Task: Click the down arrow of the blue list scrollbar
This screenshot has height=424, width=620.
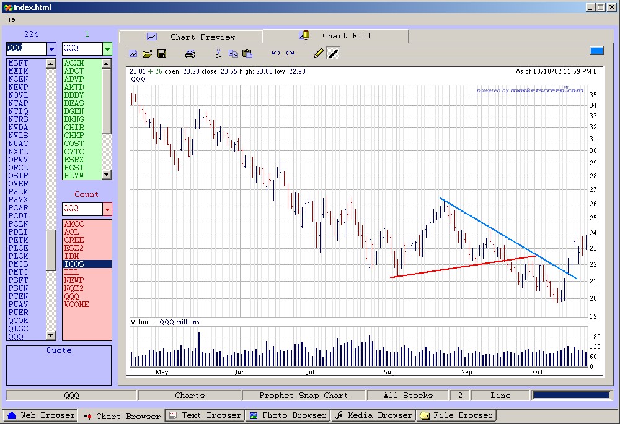Action: click(51, 335)
